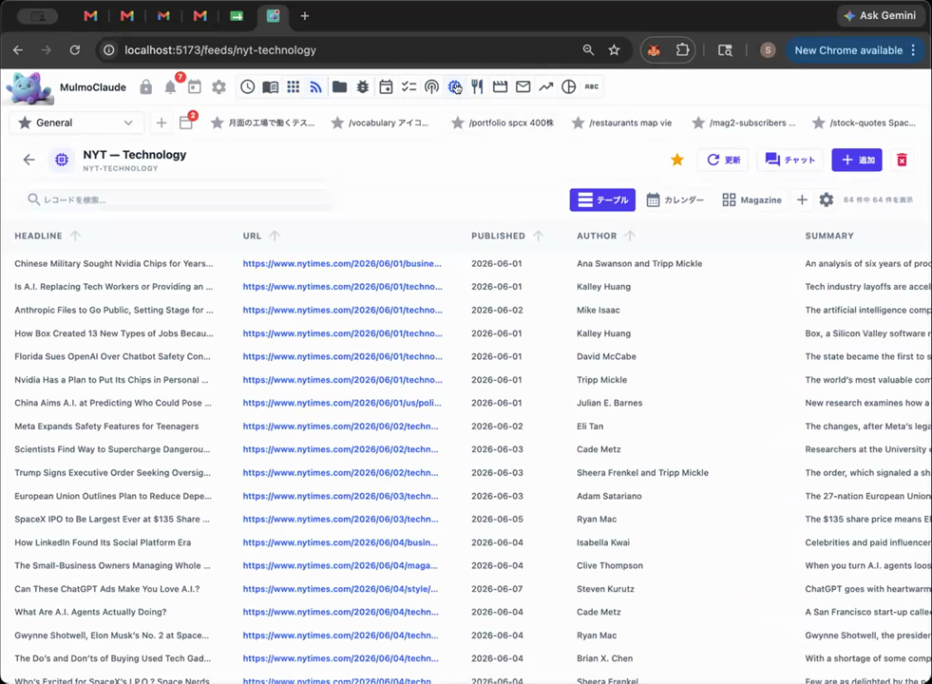
Task: Open the envelope mail icon
Action: tap(523, 86)
